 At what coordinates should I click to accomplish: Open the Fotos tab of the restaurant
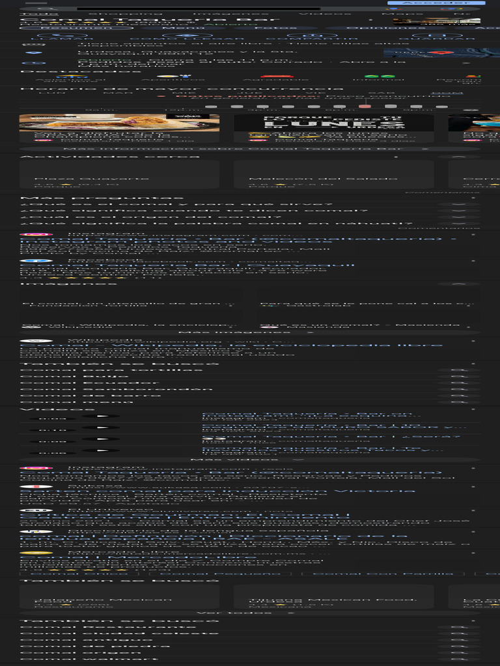pyautogui.click(x=276, y=29)
